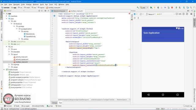Switch to the MainActivity.java editor tab

(x=59, y=11)
